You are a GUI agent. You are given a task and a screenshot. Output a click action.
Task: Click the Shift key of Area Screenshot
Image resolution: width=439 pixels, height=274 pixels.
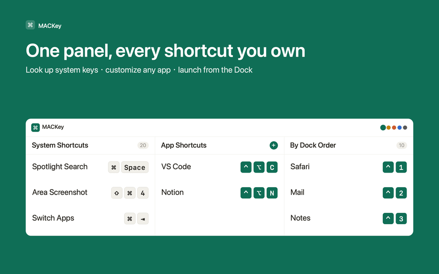click(117, 193)
